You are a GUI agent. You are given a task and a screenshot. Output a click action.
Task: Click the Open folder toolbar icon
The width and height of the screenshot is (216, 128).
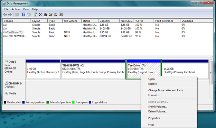point(50,15)
